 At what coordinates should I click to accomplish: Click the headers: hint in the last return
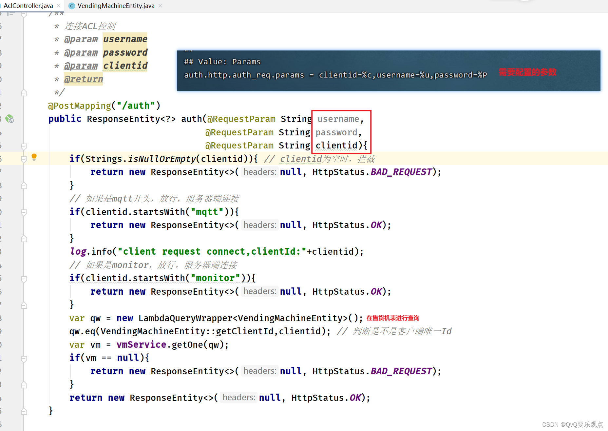239,398
